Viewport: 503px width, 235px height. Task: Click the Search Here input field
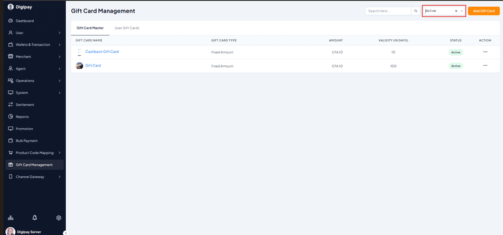point(388,11)
